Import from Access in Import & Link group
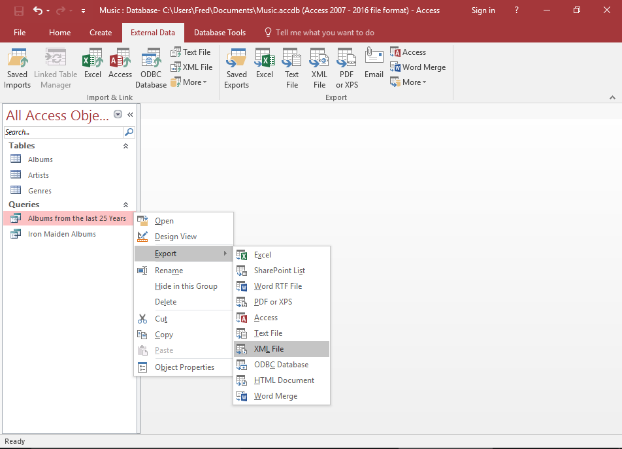This screenshot has height=449, width=622. tap(120, 63)
